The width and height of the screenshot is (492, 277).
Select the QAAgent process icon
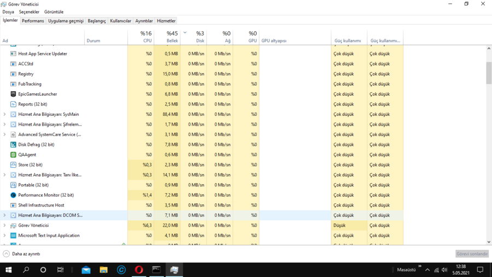pos(13,155)
